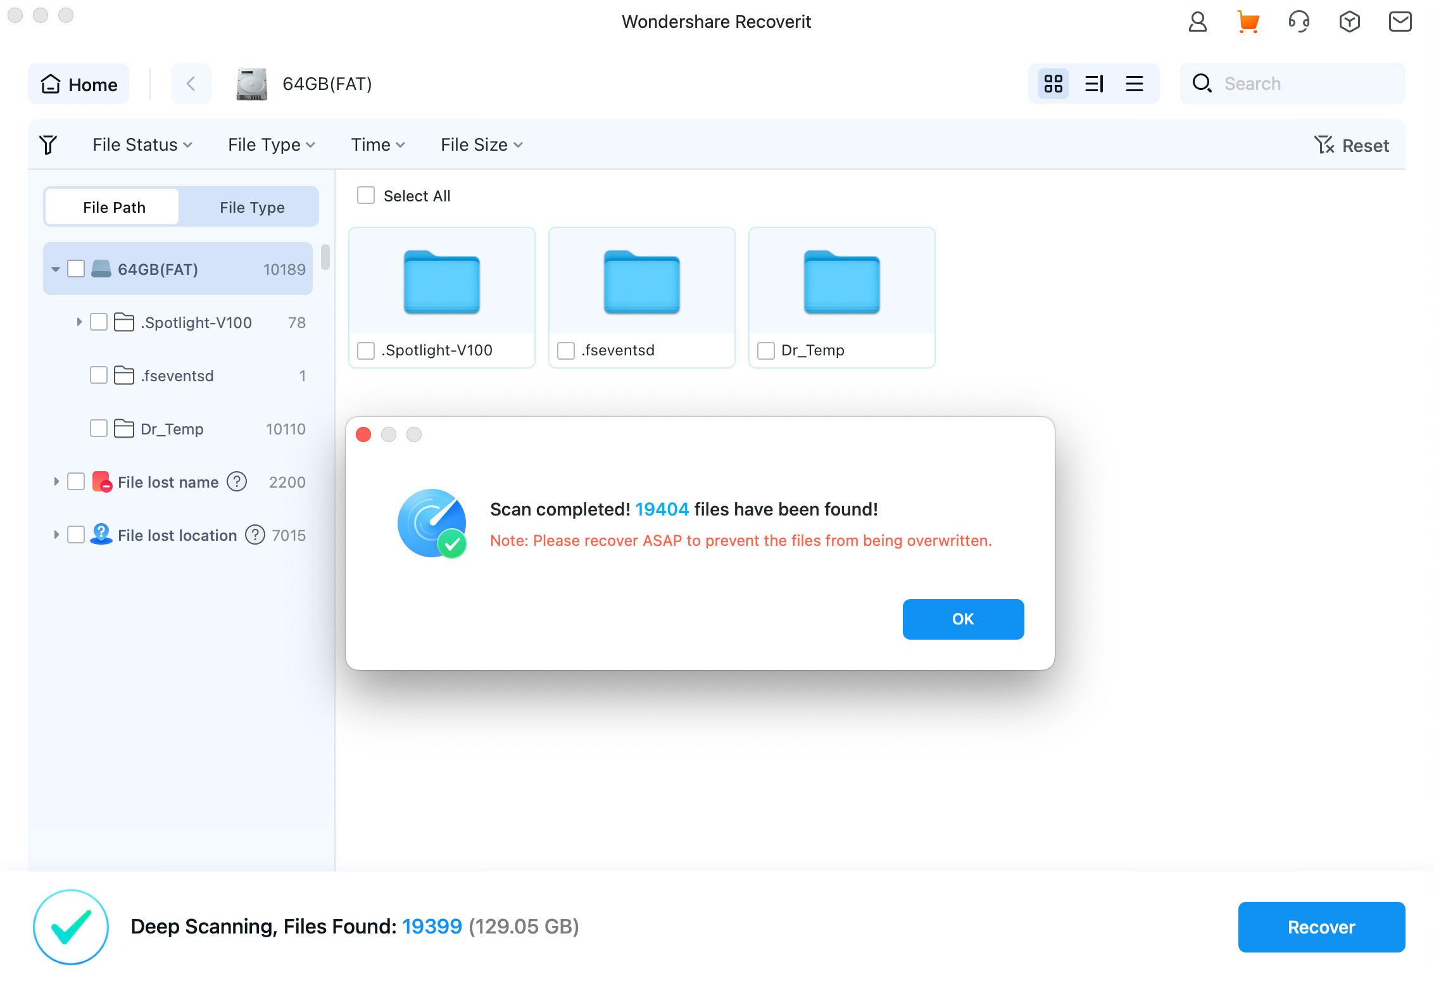Open the Dr_Temp folder thumbnail
This screenshot has height=981, width=1434.
pos(842,282)
